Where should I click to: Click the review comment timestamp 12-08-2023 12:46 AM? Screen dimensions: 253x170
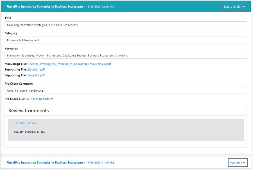24,123
